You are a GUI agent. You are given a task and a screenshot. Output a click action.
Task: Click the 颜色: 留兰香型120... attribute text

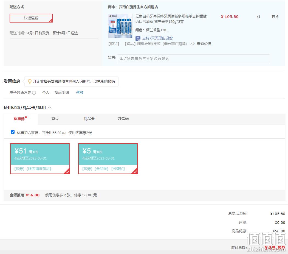152,30
